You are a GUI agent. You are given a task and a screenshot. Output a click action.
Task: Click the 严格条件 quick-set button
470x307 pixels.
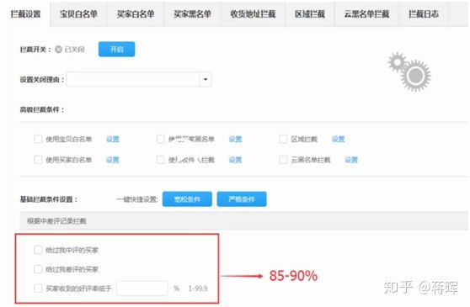click(x=242, y=199)
